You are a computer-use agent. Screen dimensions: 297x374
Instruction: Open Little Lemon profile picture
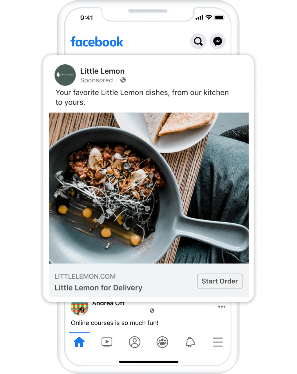pyautogui.click(x=65, y=75)
